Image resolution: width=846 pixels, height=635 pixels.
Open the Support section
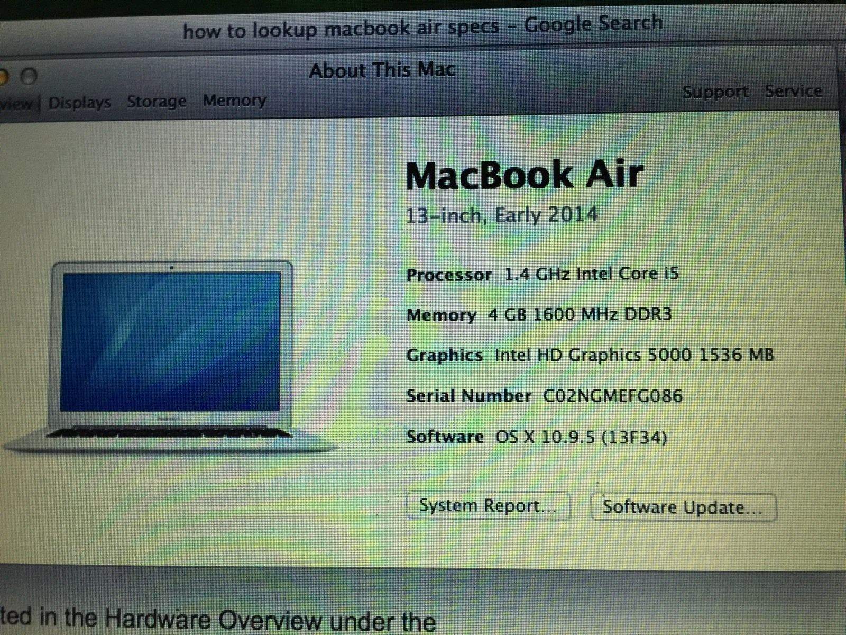point(715,92)
